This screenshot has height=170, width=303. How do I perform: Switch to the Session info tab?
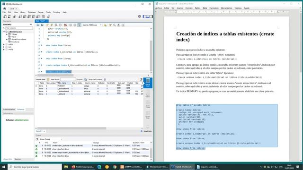[x=18, y=159]
